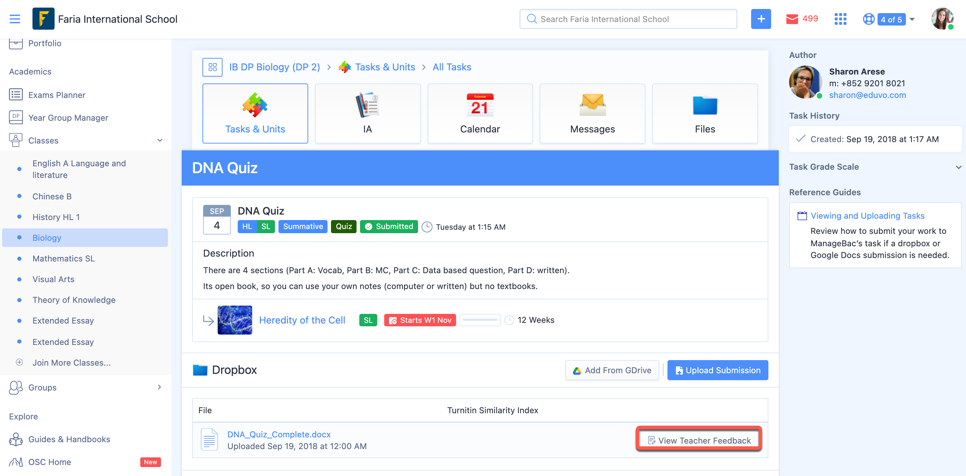Screen dimensions: 966x476
Task: Click the class overview grid icon
Action: tap(212, 67)
